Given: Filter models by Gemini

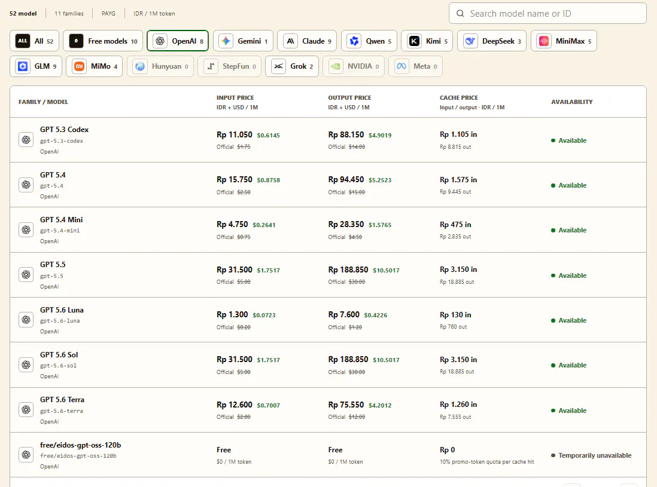Looking at the screenshot, I should 243,41.
